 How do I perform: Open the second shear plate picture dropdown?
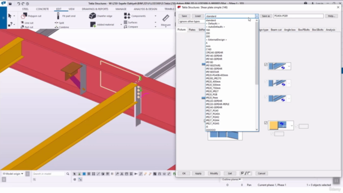pyautogui.click(x=289, y=83)
